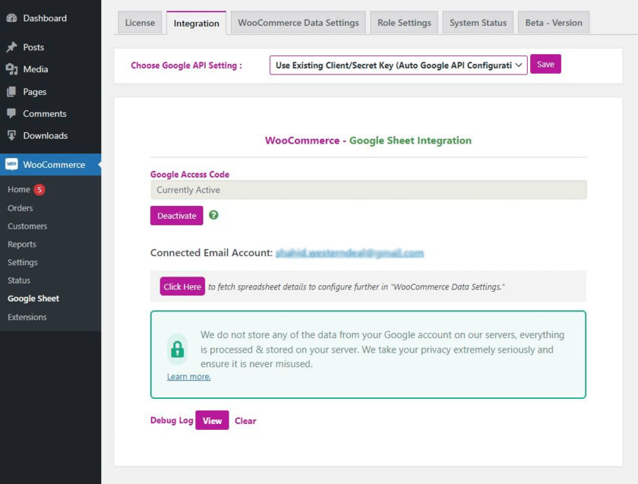Deactivate the Google access code
Screen dimensions: 638x484
(x=176, y=215)
